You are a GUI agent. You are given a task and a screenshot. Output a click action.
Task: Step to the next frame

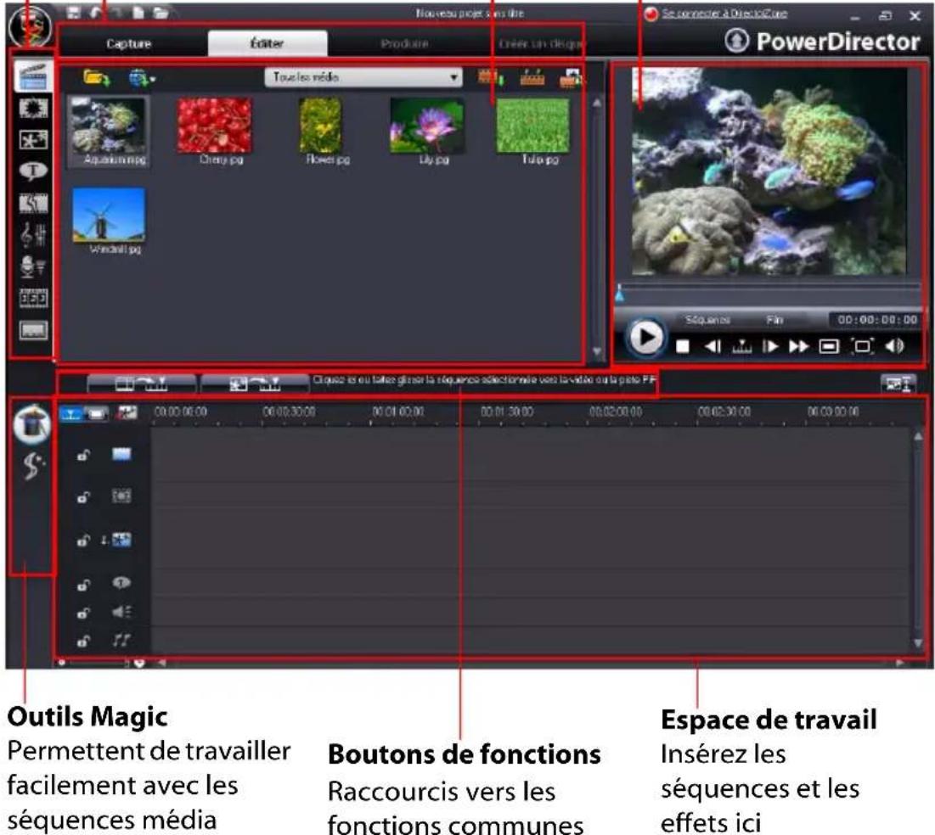(770, 346)
